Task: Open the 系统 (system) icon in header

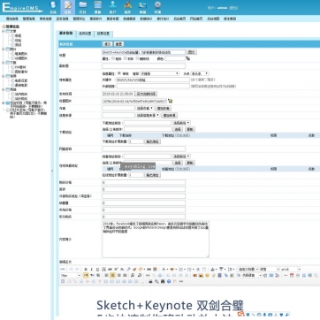Action: tap(53, 7)
